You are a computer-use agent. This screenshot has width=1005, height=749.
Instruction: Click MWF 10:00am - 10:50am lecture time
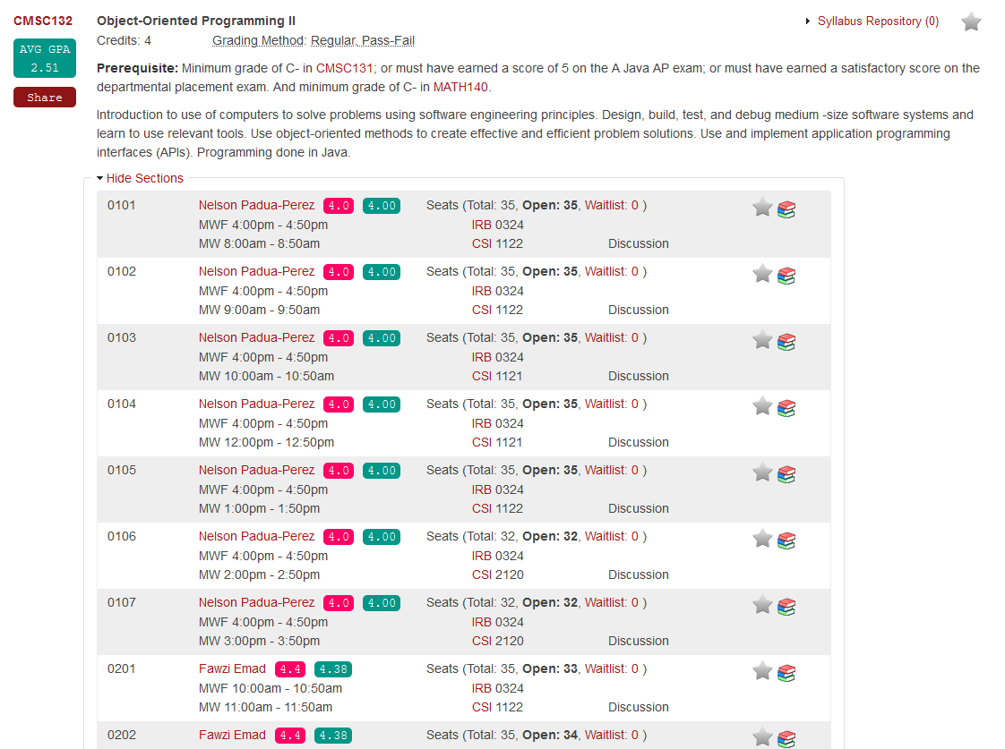(x=271, y=688)
